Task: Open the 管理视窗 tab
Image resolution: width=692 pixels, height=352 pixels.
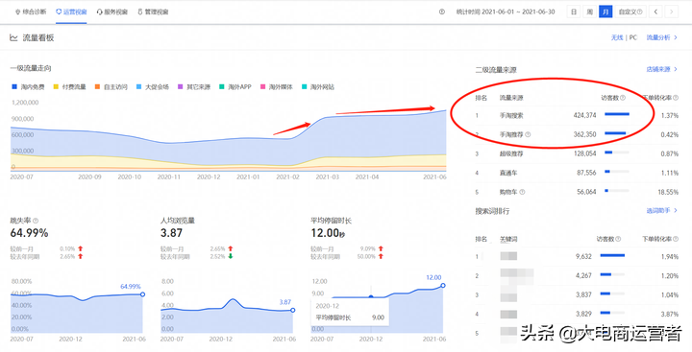Action: pos(153,12)
